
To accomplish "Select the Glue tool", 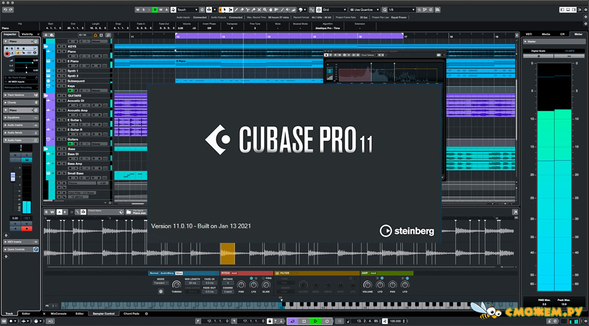I will point(253,9).
